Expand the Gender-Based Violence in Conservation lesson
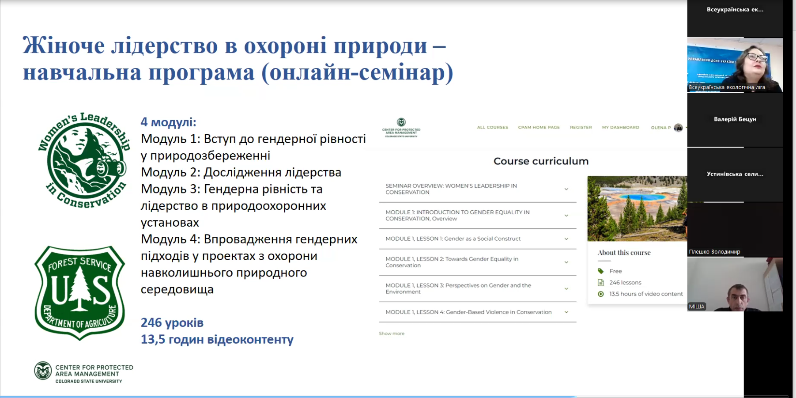 [566, 312]
